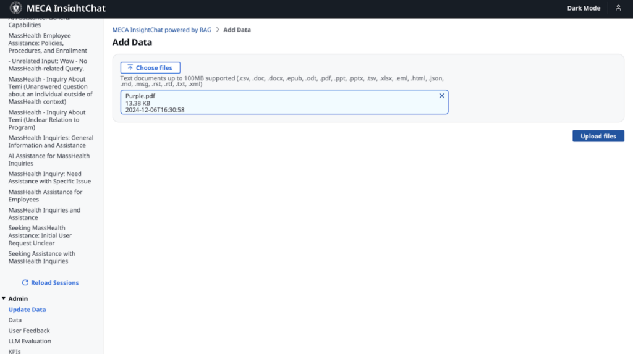Collapse the Admin section triangle
Image resolution: width=633 pixels, height=354 pixels.
4,298
